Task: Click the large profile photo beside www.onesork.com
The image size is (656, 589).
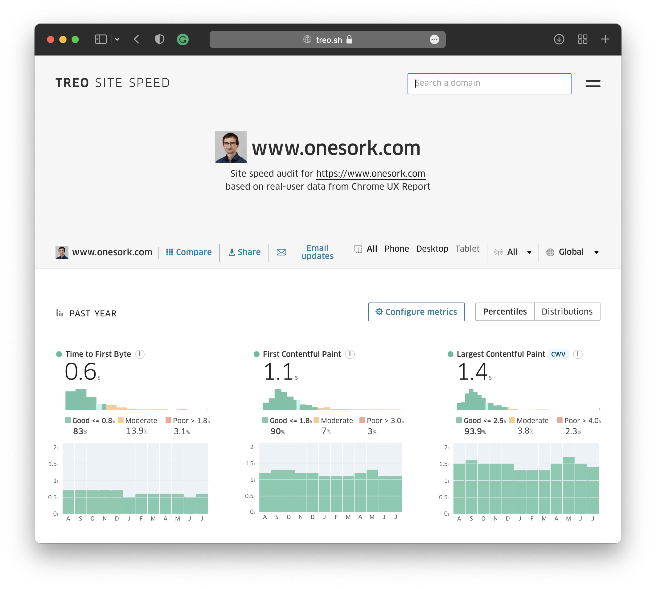Action: [x=231, y=147]
